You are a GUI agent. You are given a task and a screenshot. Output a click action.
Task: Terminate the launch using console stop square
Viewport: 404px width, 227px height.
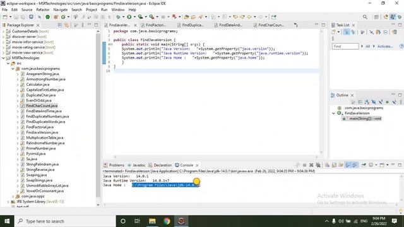[304, 165]
